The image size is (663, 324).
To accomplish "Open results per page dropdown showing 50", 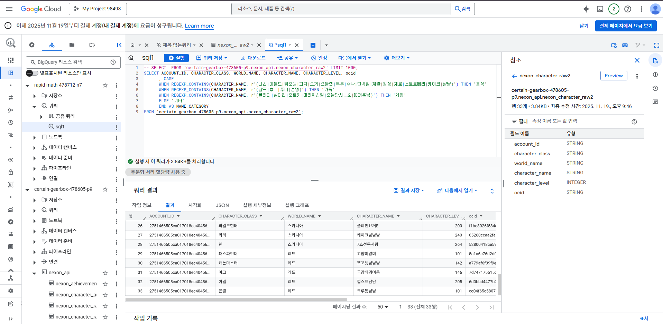I will pos(383,307).
